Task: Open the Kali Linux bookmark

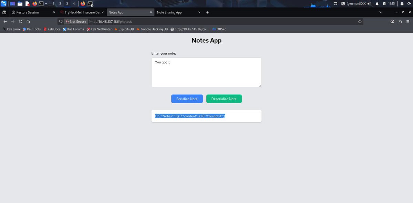Action: 11,29
